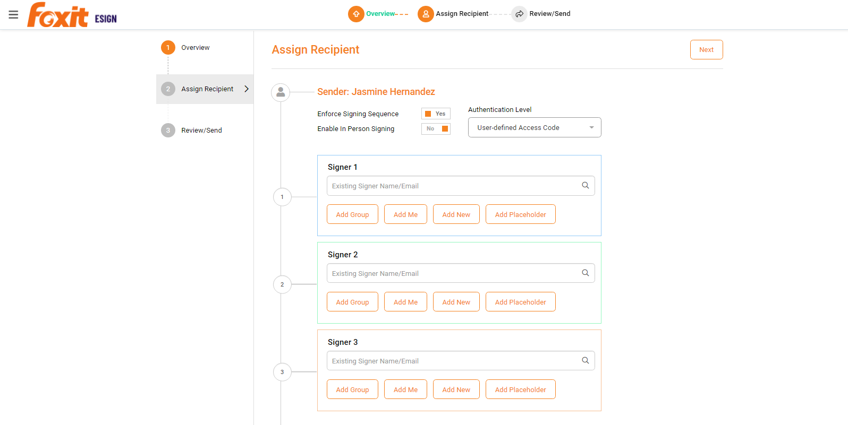Click the Assign Recipient chevron arrow

[x=247, y=89]
